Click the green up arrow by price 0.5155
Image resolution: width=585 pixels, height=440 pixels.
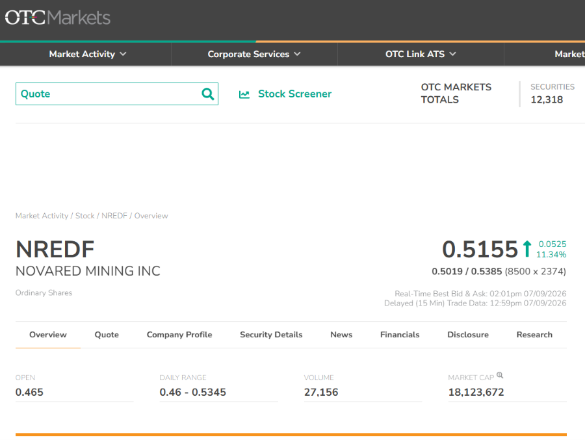526,249
